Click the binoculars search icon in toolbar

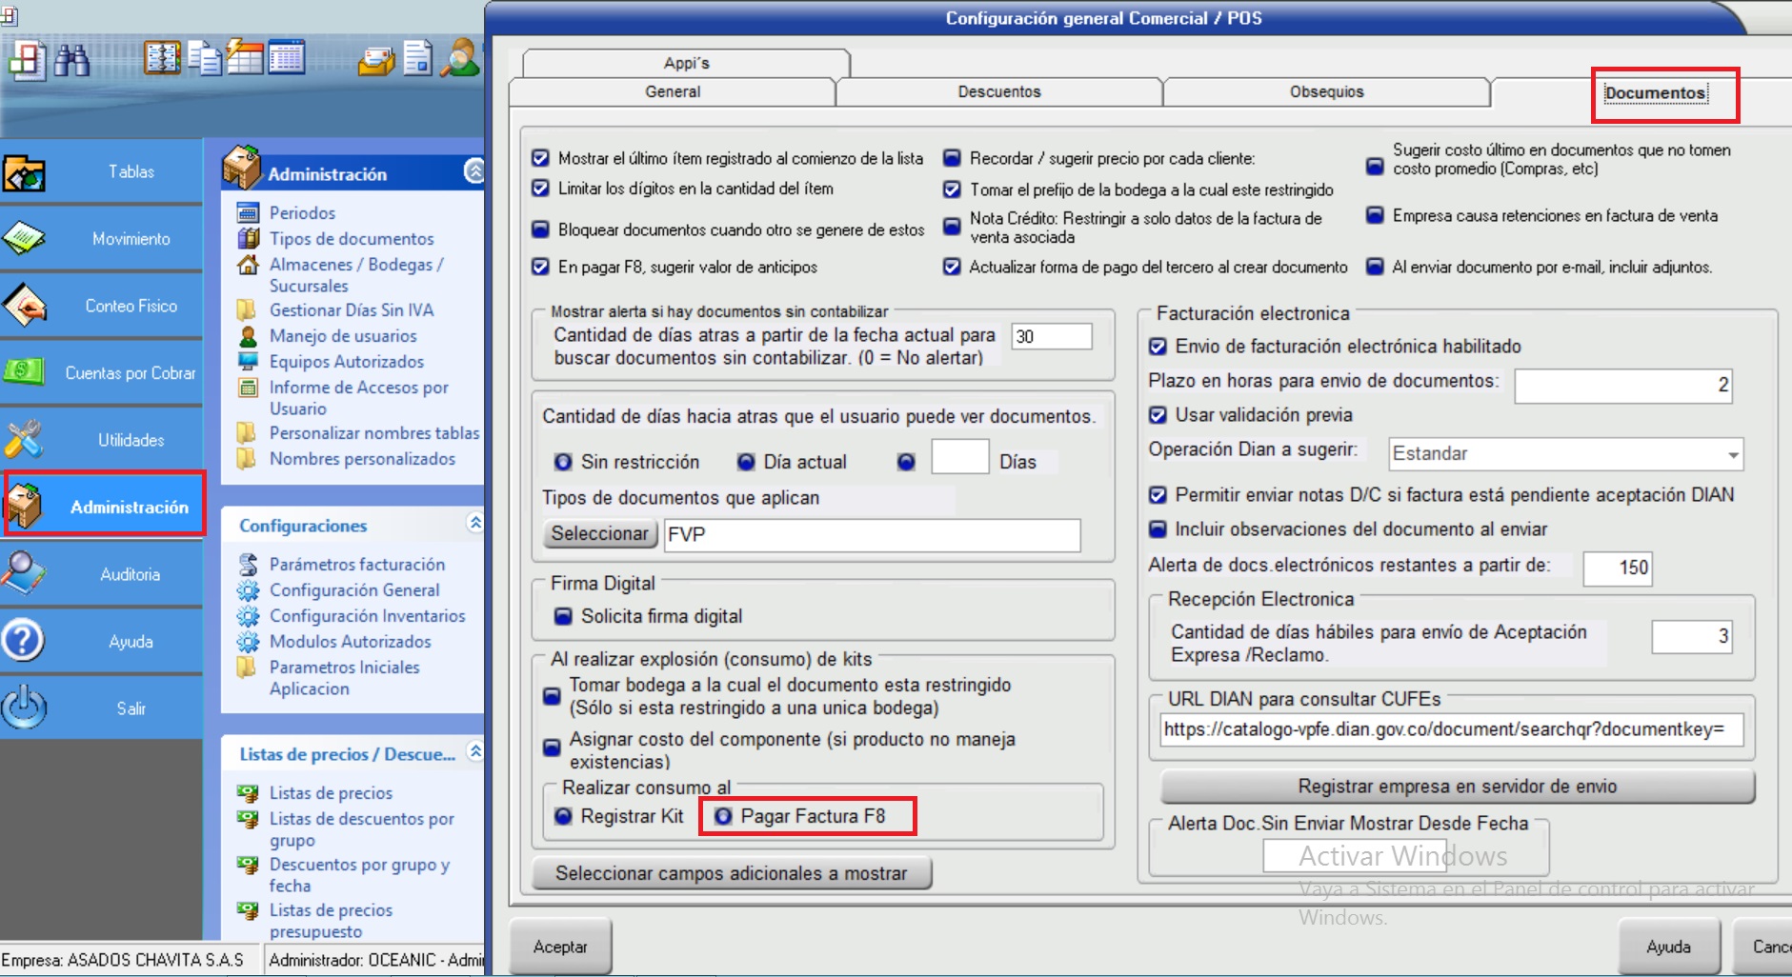pyautogui.click(x=72, y=59)
